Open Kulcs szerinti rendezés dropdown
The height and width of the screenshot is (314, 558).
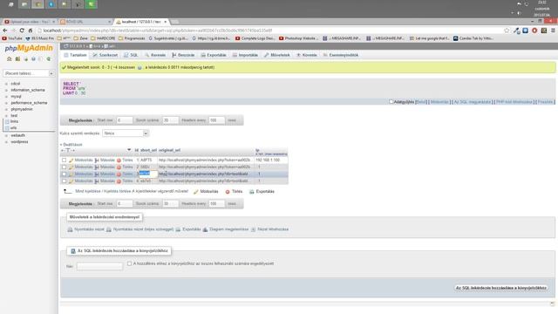[126, 133]
